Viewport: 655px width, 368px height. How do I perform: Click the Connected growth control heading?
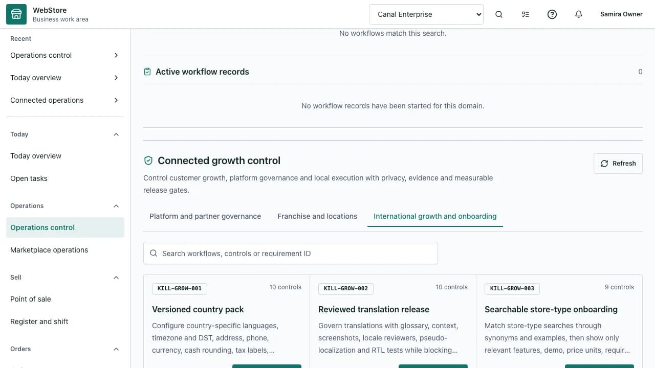click(x=219, y=160)
